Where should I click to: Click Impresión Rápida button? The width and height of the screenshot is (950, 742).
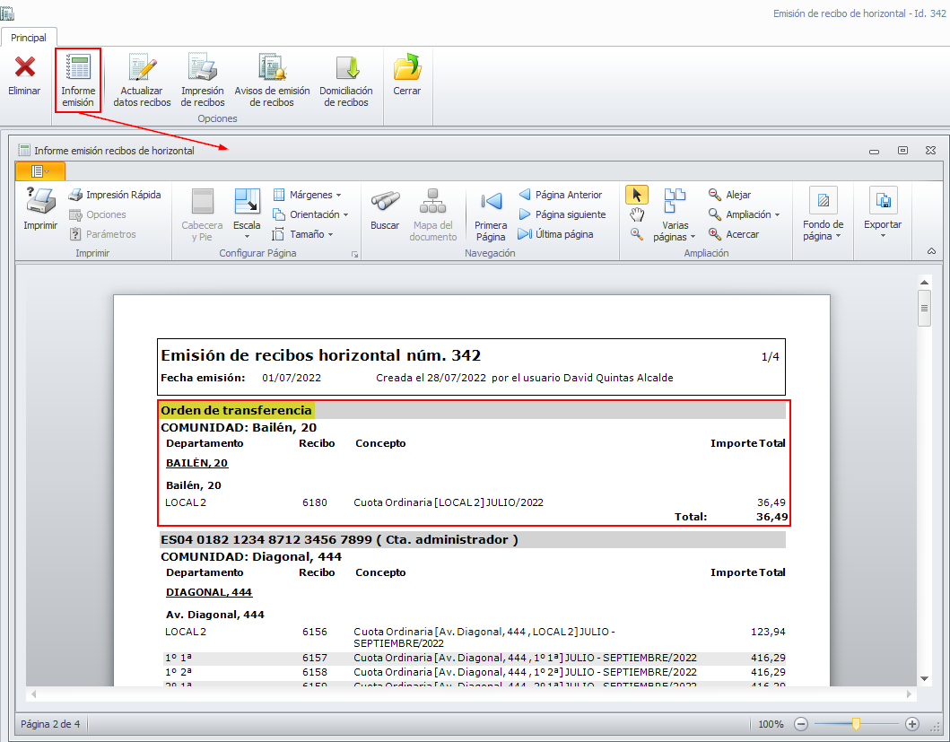115,195
